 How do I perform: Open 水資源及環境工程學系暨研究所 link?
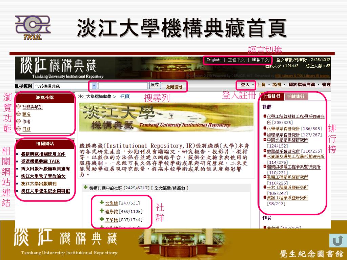tap(295, 156)
